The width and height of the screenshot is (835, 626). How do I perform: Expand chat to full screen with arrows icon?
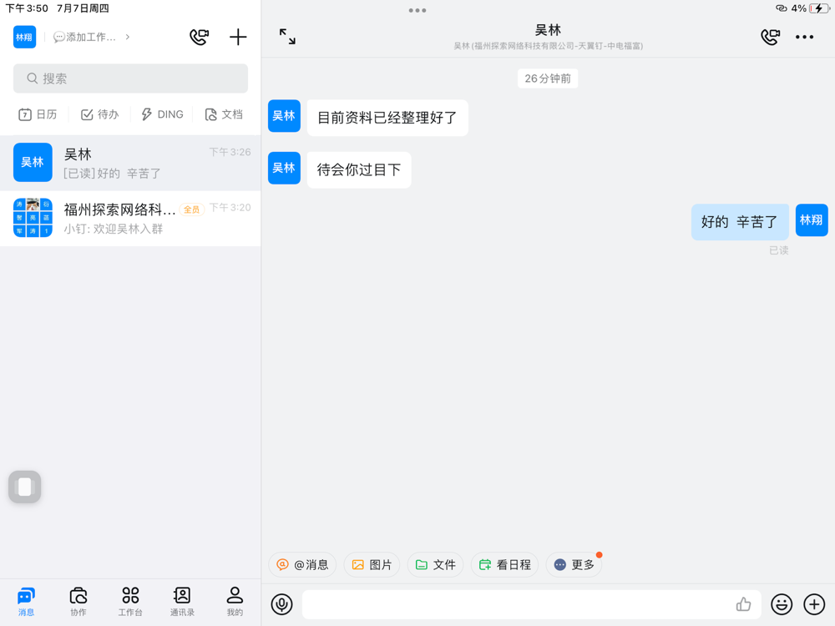pos(287,36)
